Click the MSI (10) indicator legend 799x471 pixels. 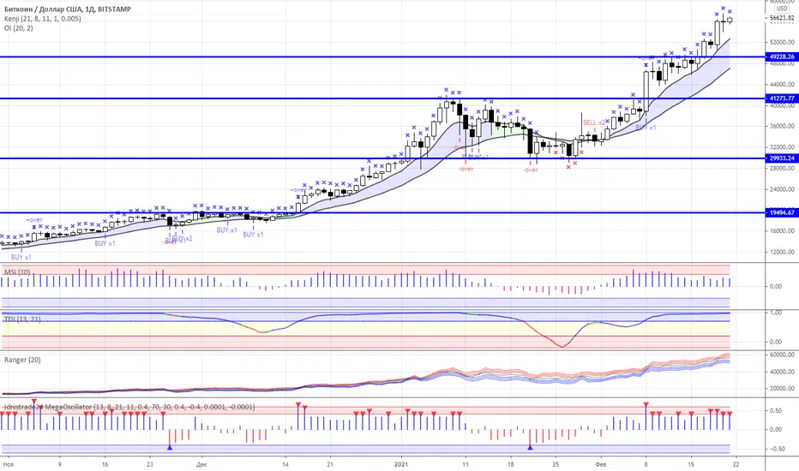click(17, 272)
